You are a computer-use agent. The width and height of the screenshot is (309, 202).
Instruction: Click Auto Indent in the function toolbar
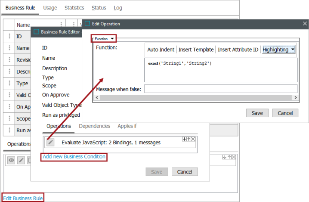tap(161, 50)
